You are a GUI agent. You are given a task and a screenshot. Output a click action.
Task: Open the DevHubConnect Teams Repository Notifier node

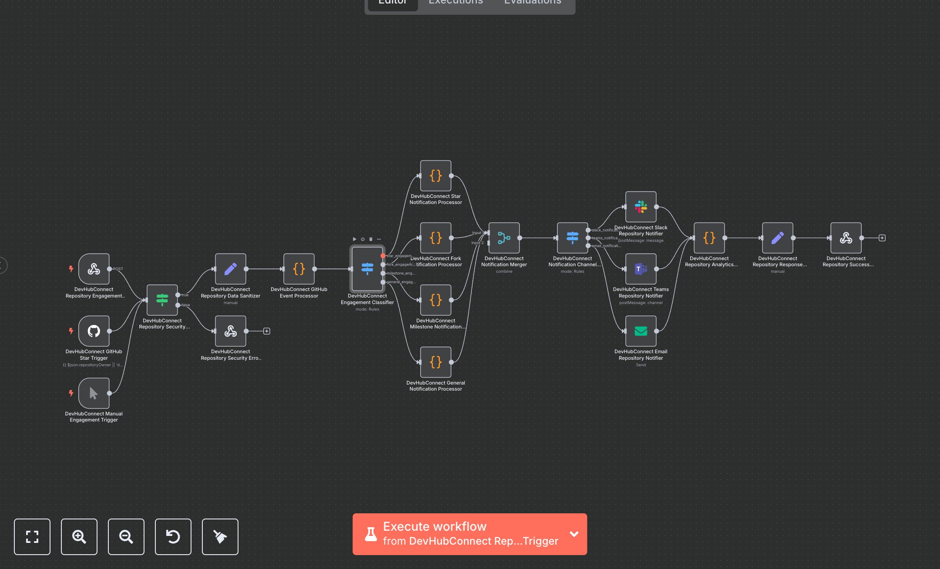pyautogui.click(x=641, y=268)
